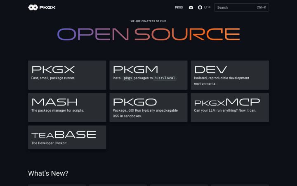Click the Ctrl+K shortcut hint
Image resolution: width=297 pixels, height=186 pixels.
click(x=261, y=7)
